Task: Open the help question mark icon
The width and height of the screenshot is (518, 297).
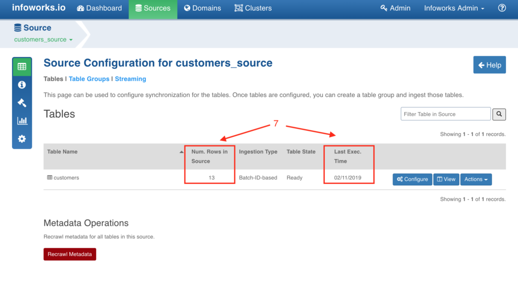Action: pos(501,8)
